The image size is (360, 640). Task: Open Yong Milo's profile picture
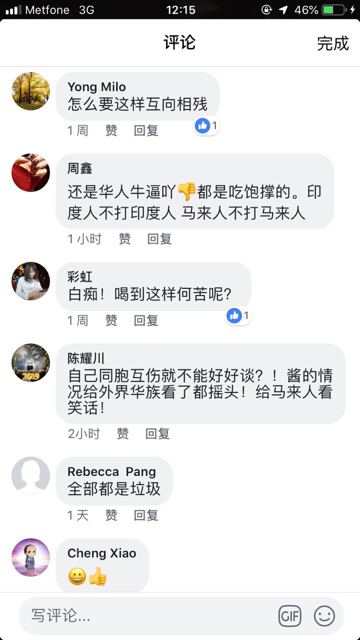click(31, 91)
